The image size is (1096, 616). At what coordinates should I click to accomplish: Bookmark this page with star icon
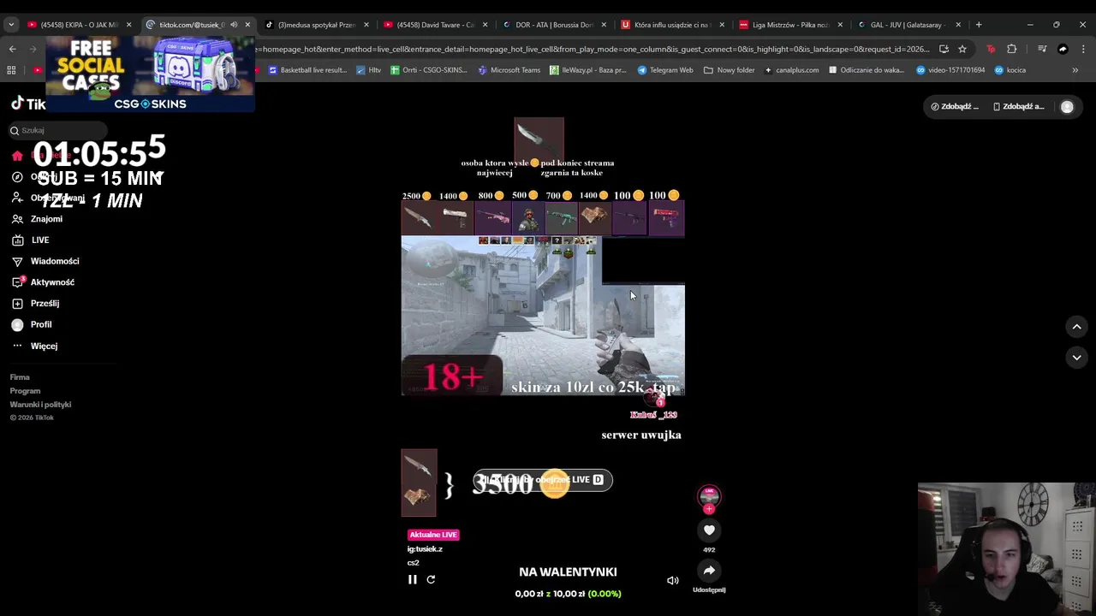pos(962,49)
